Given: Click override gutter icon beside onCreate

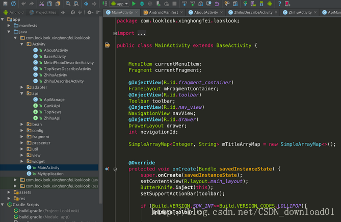Looking at the screenshot, I should [x=107, y=169].
